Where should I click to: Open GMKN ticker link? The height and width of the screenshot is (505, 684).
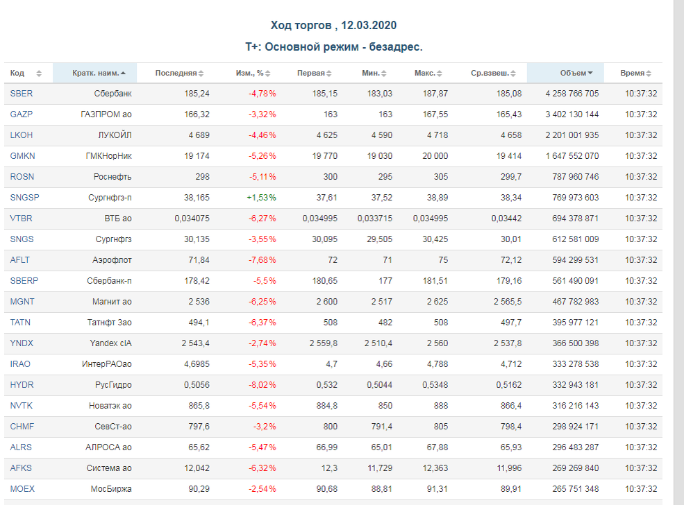pos(23,156)
